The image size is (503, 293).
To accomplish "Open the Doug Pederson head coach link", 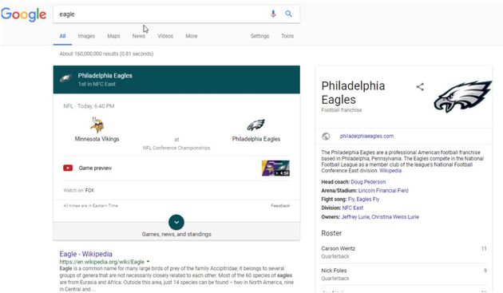I will click(x=368, y=182).
